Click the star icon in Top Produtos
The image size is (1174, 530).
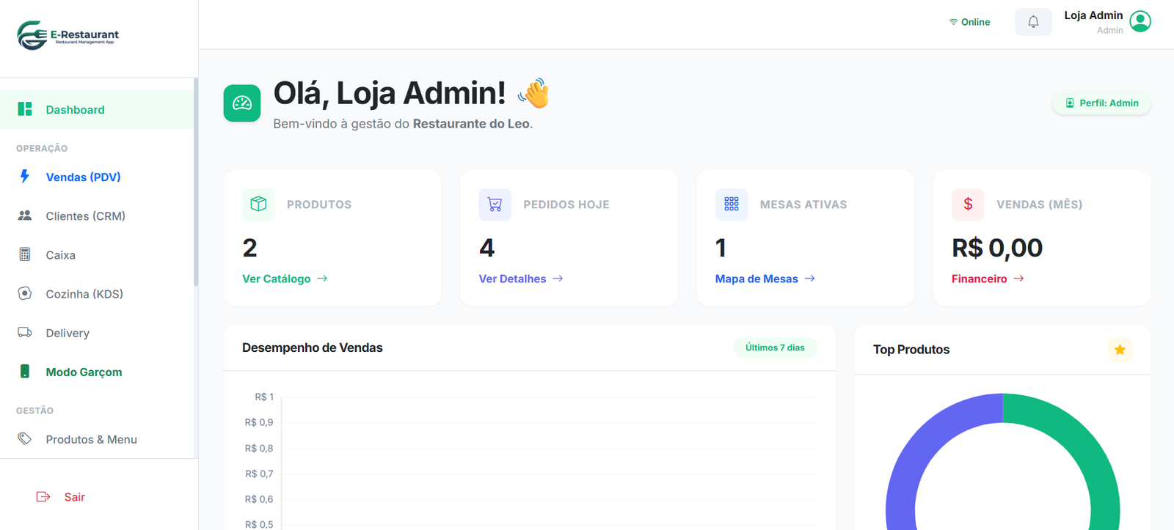[x=1120, y=350]
